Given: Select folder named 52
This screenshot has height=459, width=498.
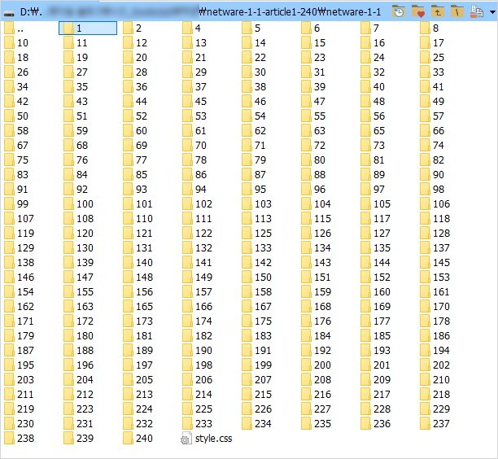Looking at the screenshot, I should point(135,116).
